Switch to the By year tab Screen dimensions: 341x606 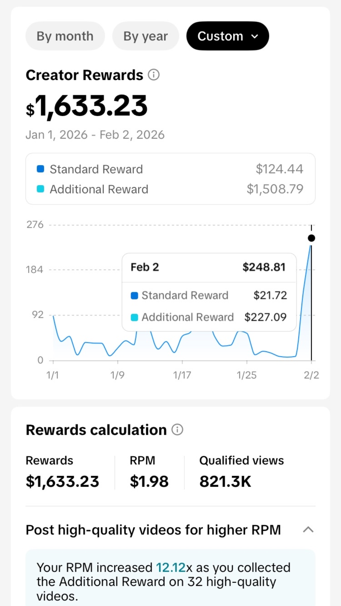click(x=146, y=36)
